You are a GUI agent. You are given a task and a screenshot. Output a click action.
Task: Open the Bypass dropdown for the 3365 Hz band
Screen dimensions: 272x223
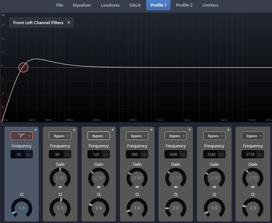click(x=214, y=136)
